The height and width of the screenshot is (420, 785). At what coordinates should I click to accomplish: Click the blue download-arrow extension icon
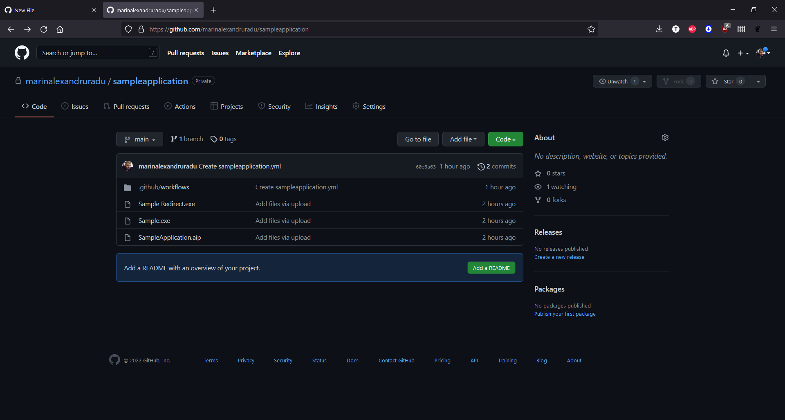pos(709,29)
